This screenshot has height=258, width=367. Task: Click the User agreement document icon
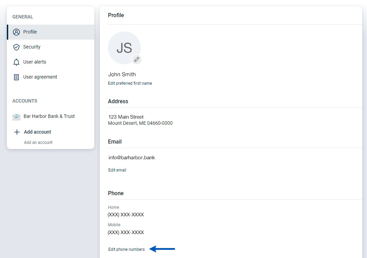[x=16, y=77]
